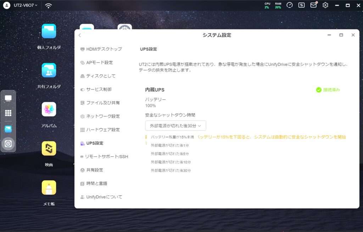Screen dimensions: 363x232
Task: Open the 共有フォルダ desktop icon
Action: click(49, 70)
